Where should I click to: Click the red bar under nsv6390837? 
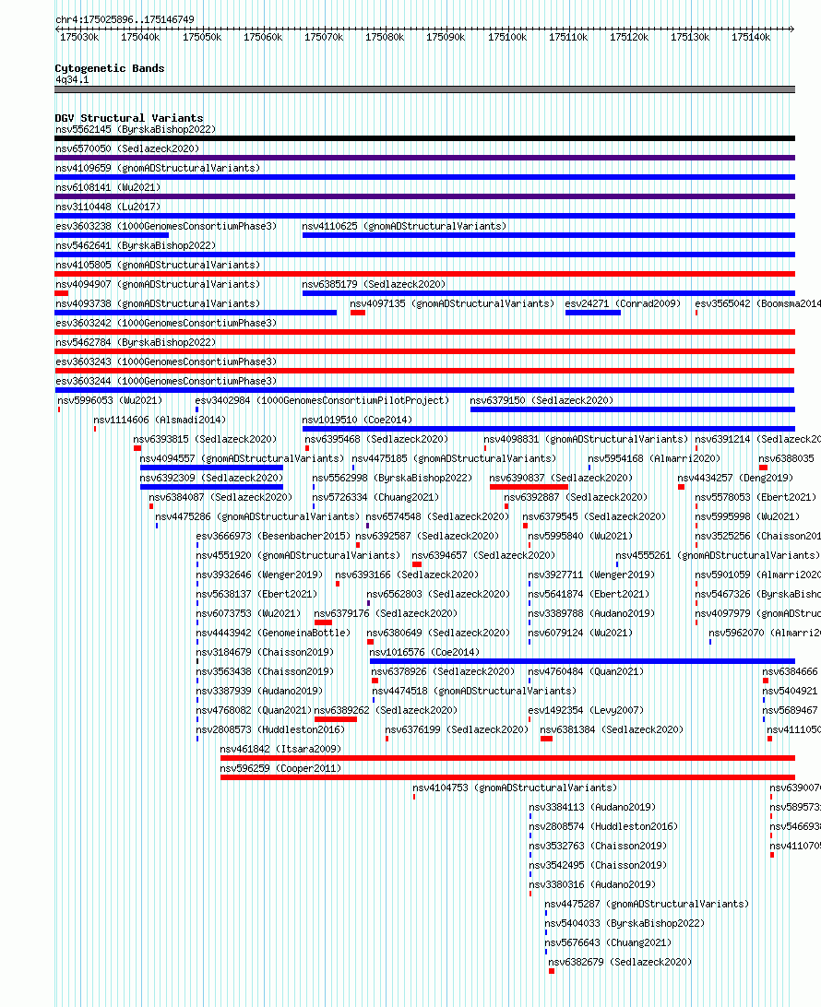click(x=529, y=487)
